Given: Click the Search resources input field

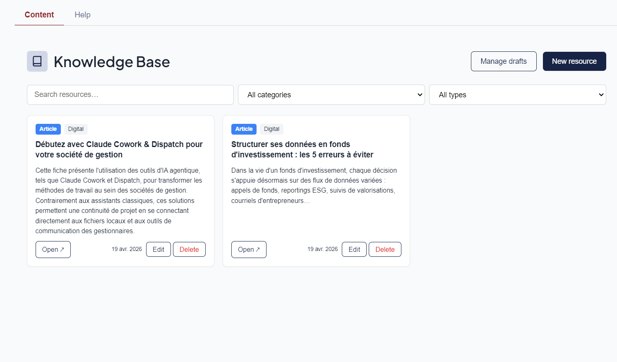Looking at the screenshot, I should click(130, 94).
